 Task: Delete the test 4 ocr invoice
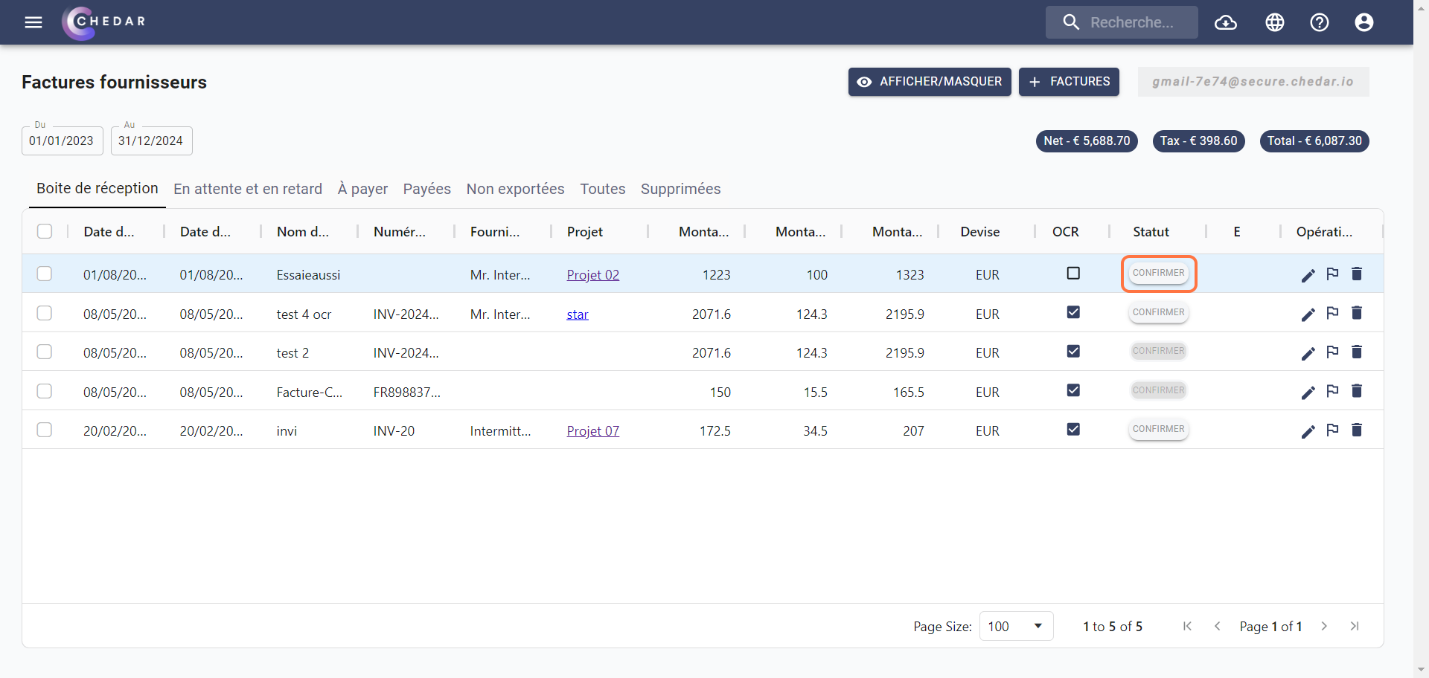click(x=1357, y=314)
